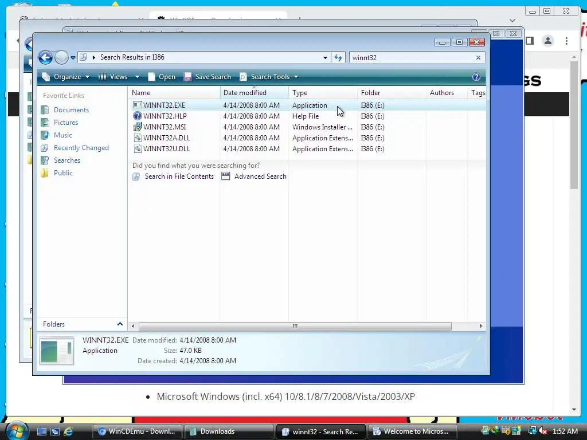Image resolution: width=587 pixels, height=440 pixels.
Task: Click the Help File type cell
Action: coord(306,116)
